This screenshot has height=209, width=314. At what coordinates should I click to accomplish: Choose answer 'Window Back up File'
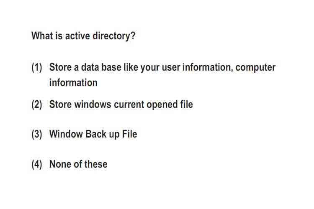coord(93,134)
